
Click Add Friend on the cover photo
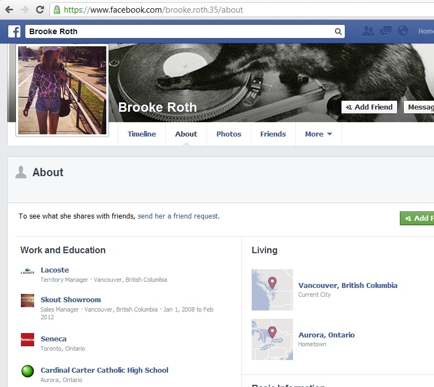click(369, 107)
